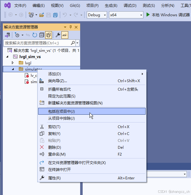Select the lvgl folder
The height and width of the screenshot is (195, 191).
pos(28,63)
